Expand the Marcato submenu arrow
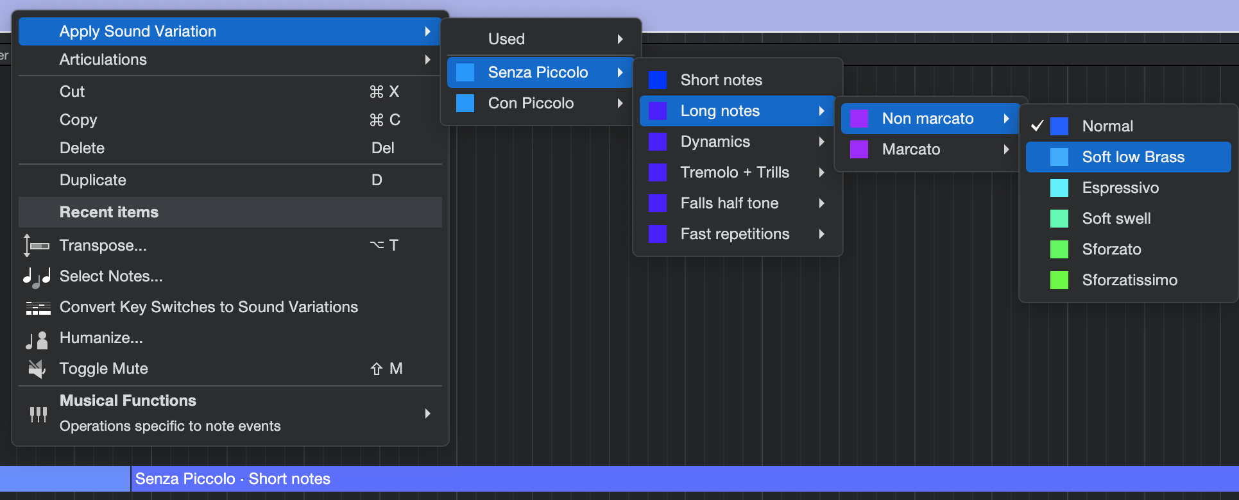The height and width of the screenshot is (500, 1239). point(1006,149)
